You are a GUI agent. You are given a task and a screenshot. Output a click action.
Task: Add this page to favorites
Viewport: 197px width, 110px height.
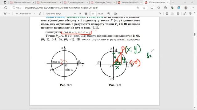point(144,8)
